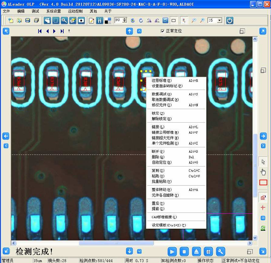
Task: Select 批量粘贴 from the context menu
Action: point(176,181)
